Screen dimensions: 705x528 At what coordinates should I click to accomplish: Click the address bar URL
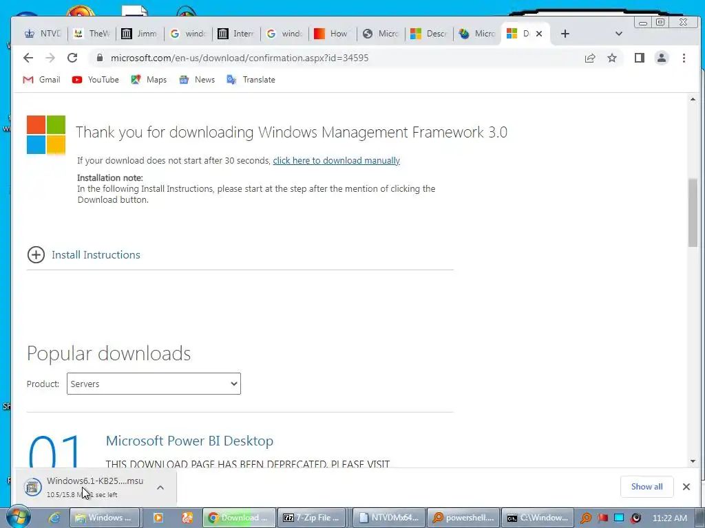(239, 58)
